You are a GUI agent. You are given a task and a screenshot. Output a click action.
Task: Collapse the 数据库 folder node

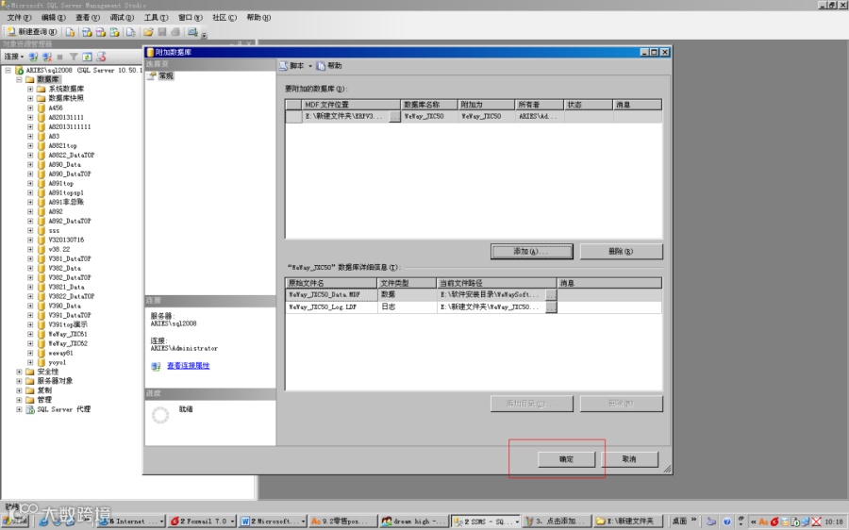[19, 79]
